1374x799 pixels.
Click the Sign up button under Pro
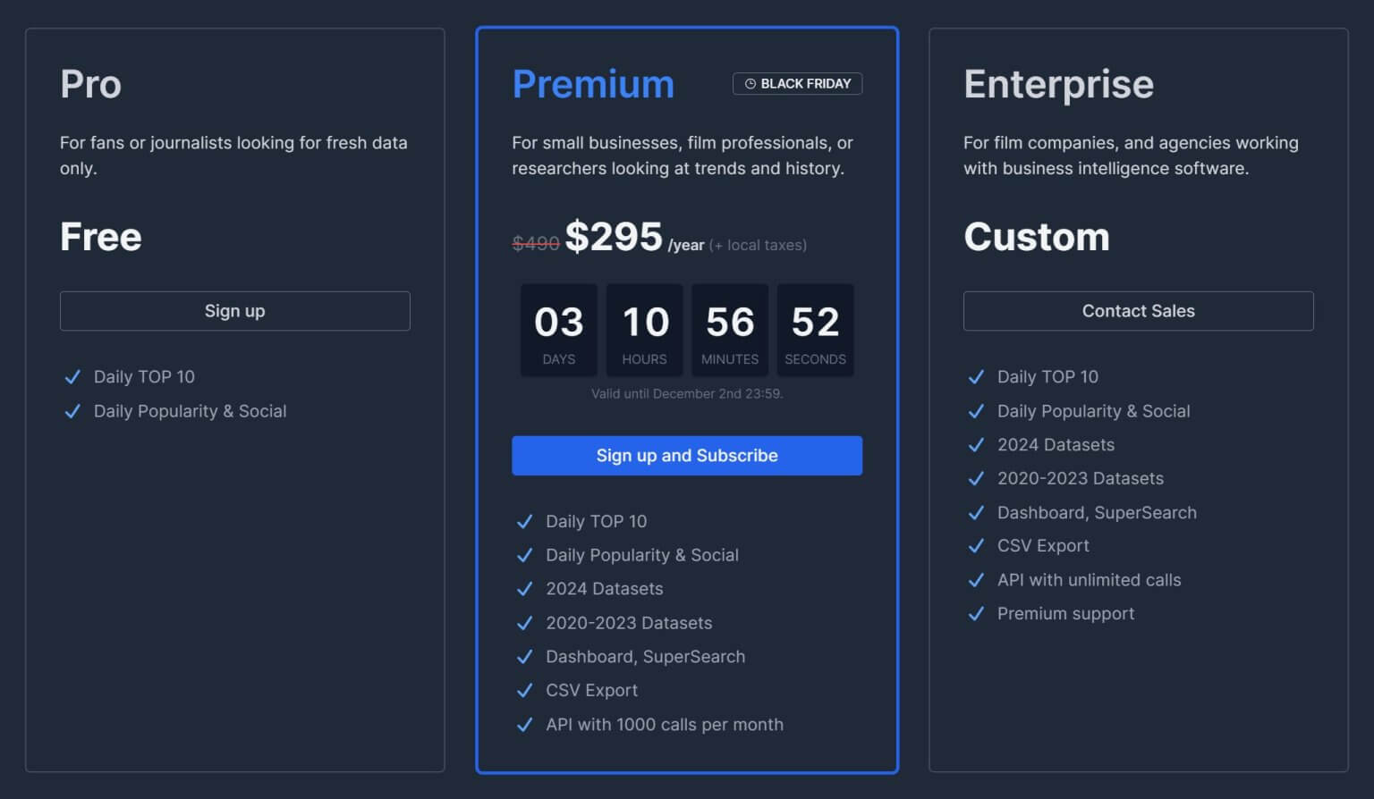234,311
